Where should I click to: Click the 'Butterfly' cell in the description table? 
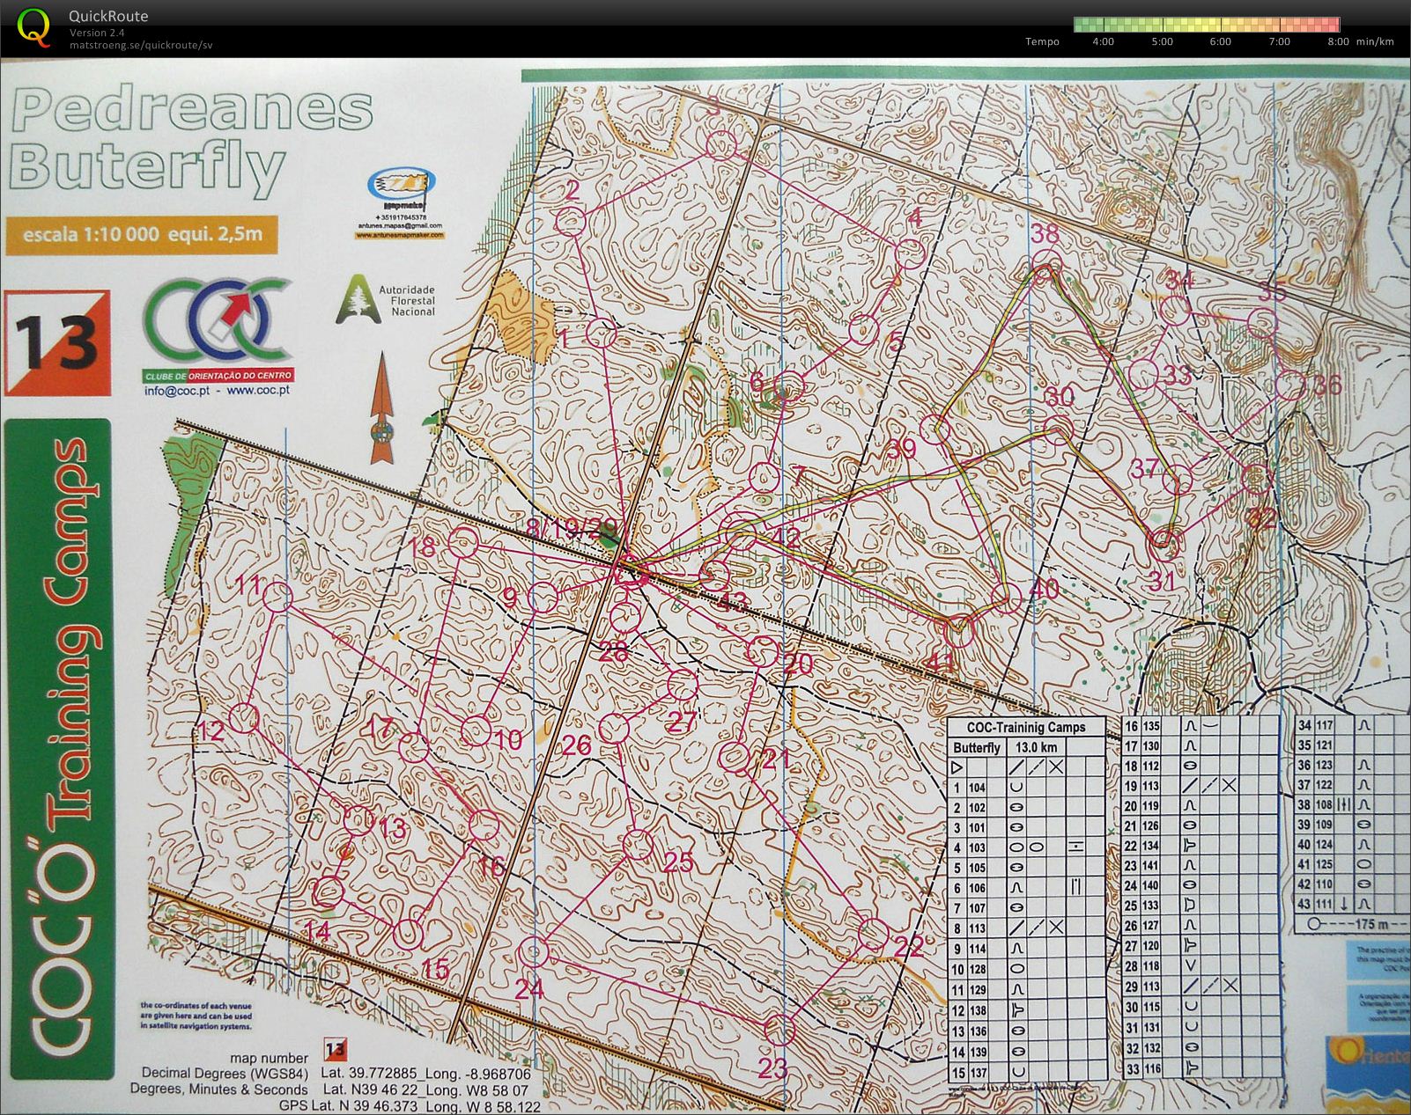click(x=977, y=747)
